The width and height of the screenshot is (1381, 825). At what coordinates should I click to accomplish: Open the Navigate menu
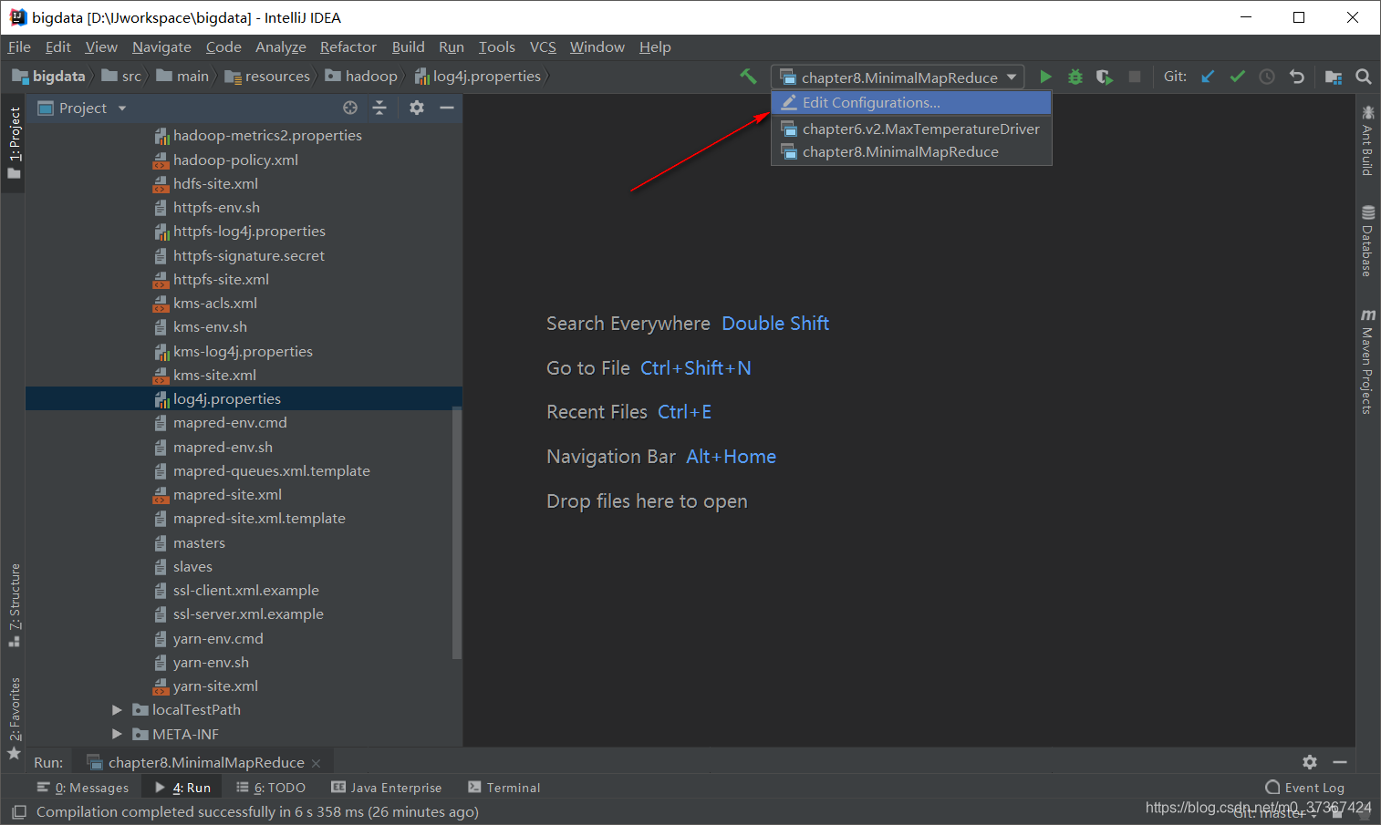click(x=161, y=46)
